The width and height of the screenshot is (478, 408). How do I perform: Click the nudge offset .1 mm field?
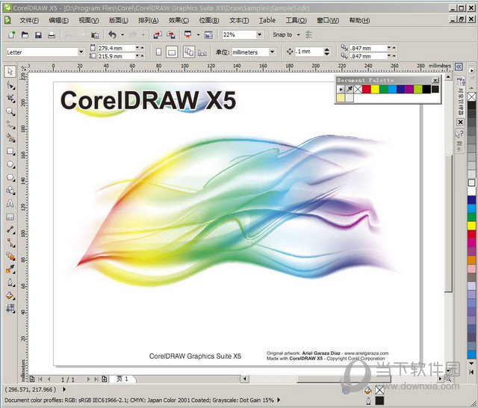coord(308,52)
